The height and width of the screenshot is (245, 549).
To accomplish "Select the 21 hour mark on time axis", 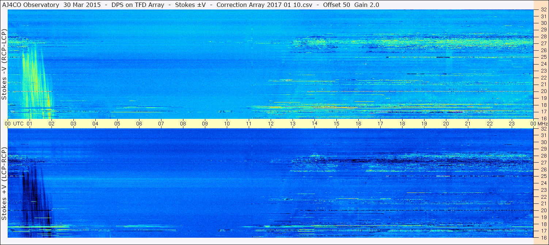I will click(468, 124).
